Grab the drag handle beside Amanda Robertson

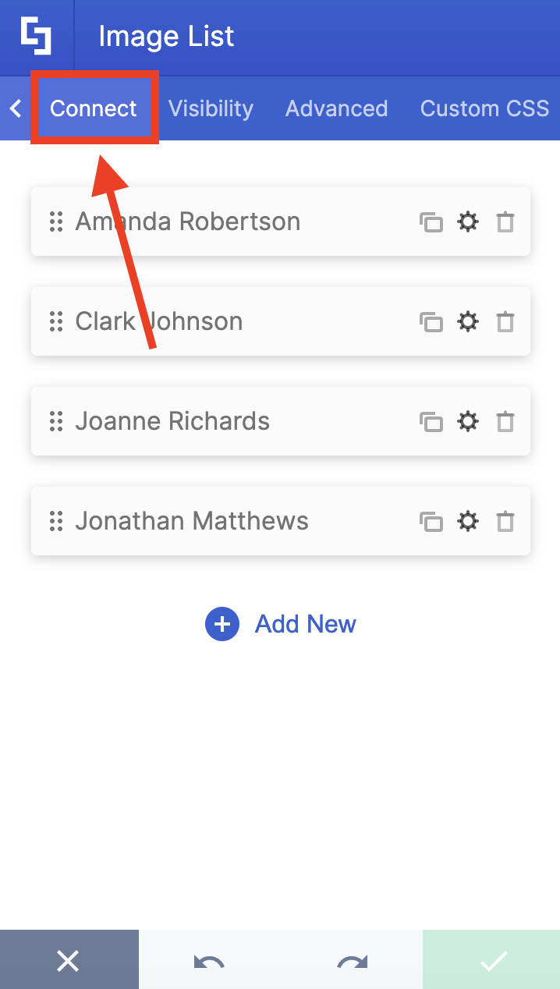coord(55,222)
